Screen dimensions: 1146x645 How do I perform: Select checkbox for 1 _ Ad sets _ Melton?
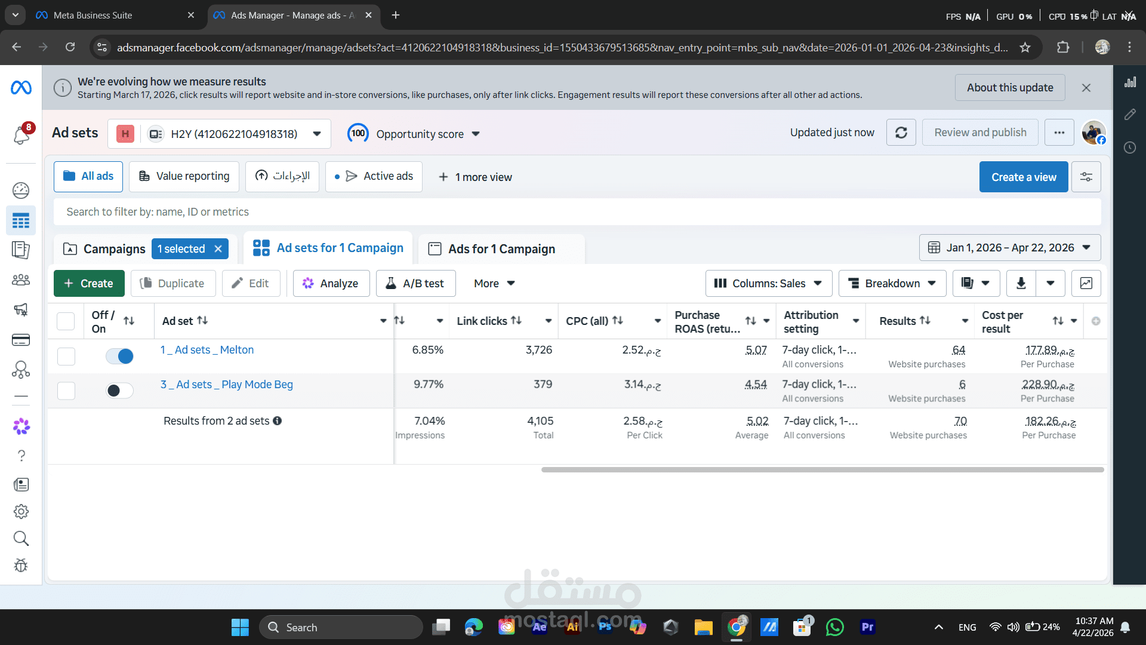[66, 357]
